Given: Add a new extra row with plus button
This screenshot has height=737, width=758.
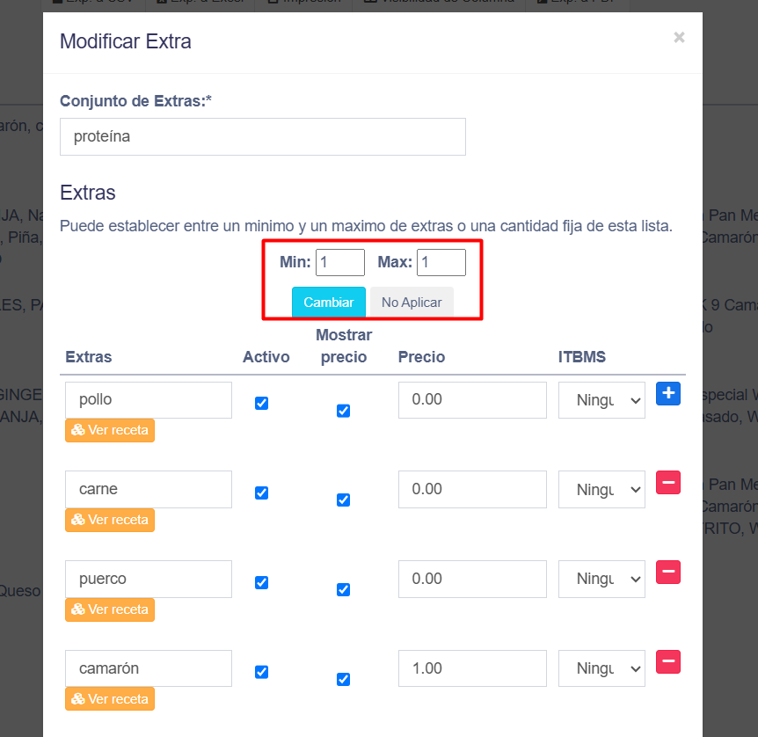Looking at the screenshot, I should click(668, 393).
